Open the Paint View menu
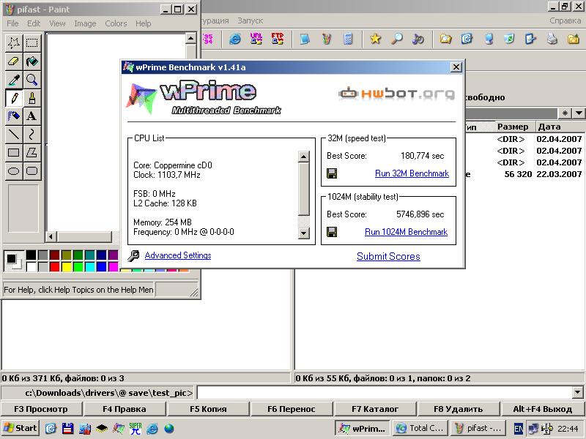This screenshot has height=439, width=586. pyautogui.click(x=57, y=23)
